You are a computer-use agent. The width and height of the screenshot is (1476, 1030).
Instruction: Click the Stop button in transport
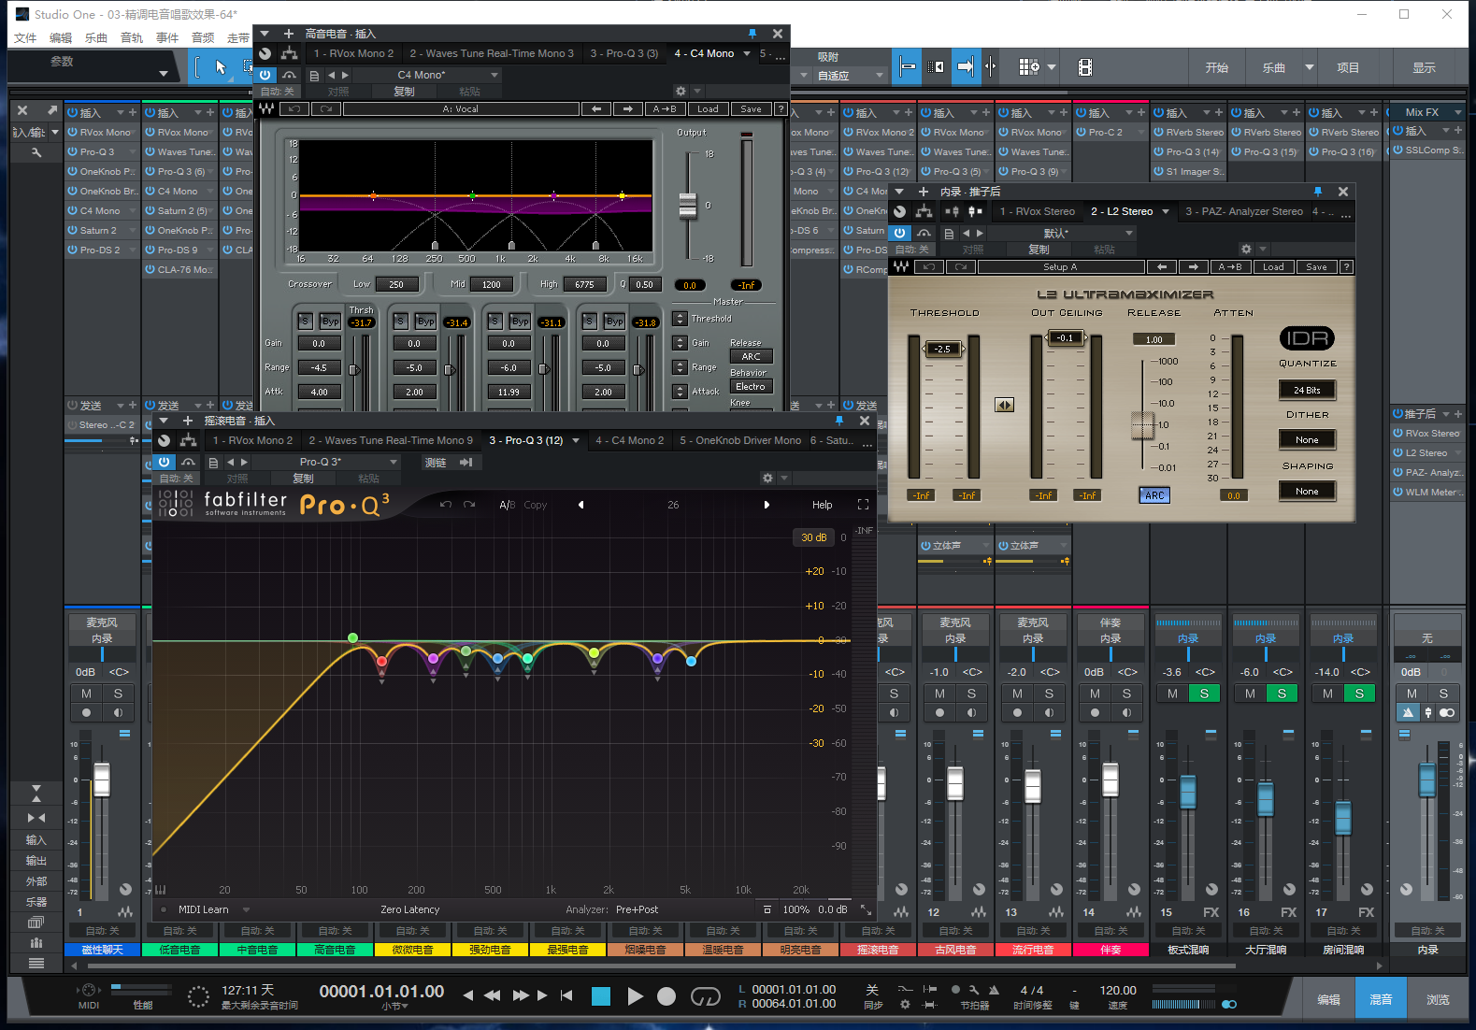click(601, 996)
